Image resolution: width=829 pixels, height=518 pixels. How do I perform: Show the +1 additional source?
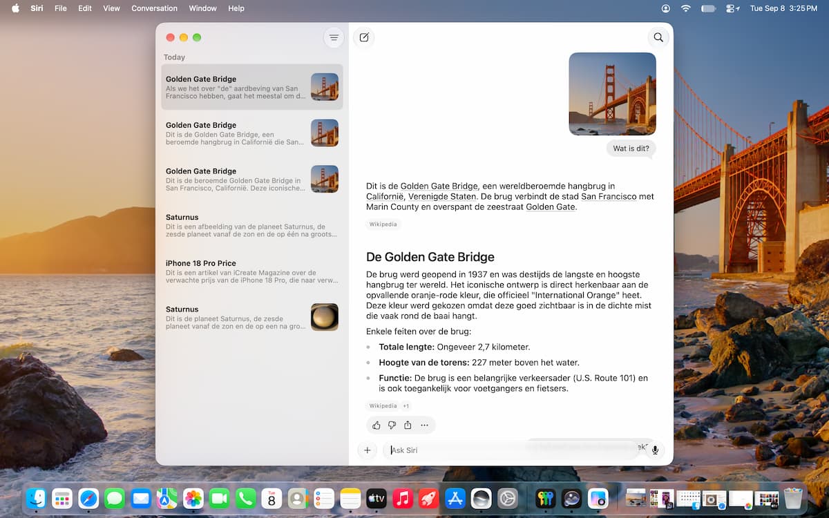point(406,406)
